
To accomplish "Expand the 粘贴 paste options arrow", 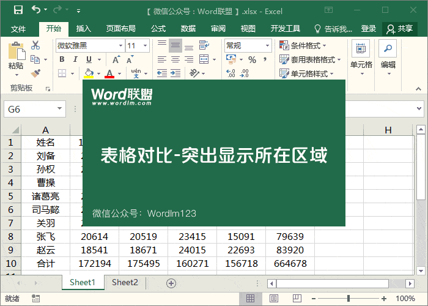I will pos(17,75).
